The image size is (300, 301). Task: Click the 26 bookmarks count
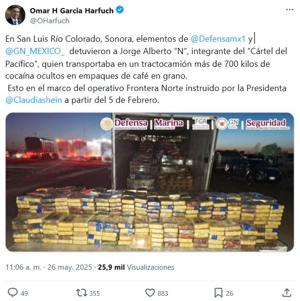[x=229, y=293]
